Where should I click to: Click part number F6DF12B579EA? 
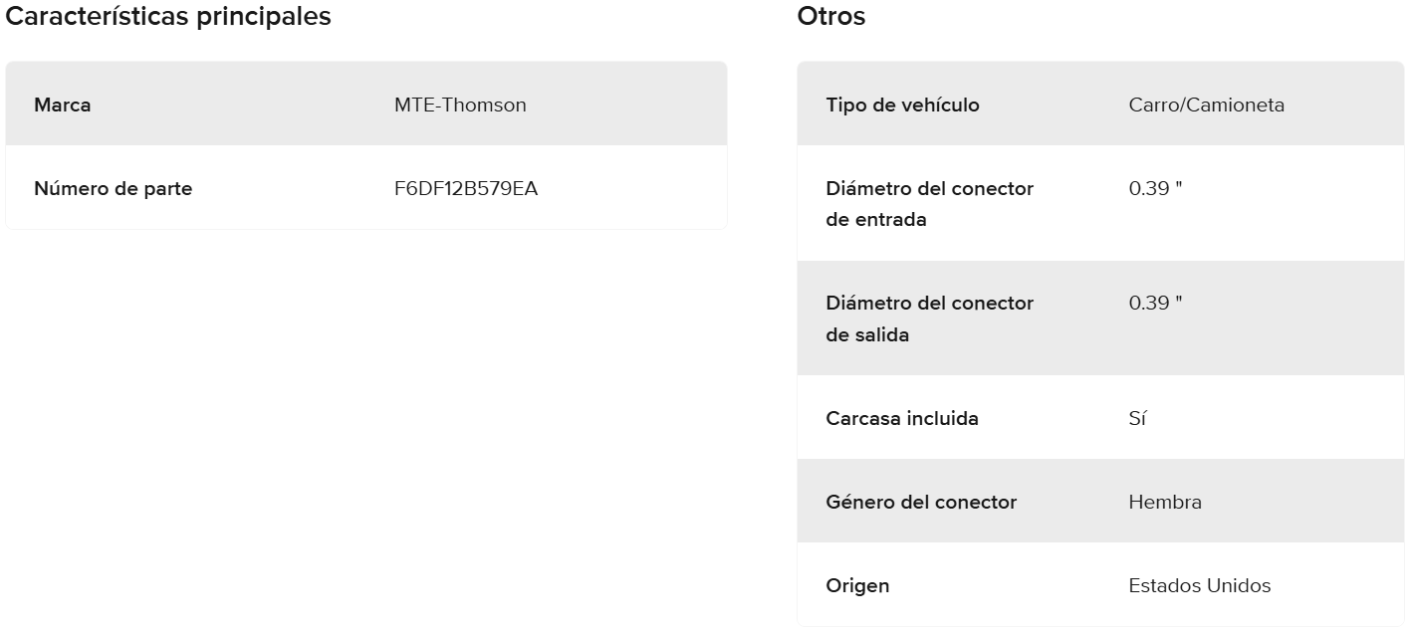[465, 188]
